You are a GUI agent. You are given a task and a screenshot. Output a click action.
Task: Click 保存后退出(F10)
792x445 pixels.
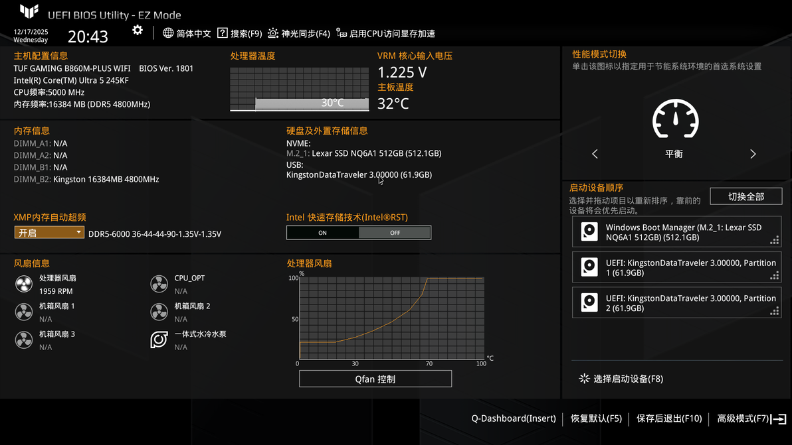point(669,418)
